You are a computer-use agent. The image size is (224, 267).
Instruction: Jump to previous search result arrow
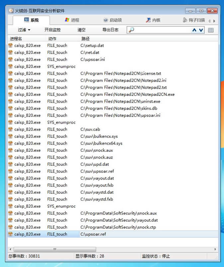pos(194,30)
